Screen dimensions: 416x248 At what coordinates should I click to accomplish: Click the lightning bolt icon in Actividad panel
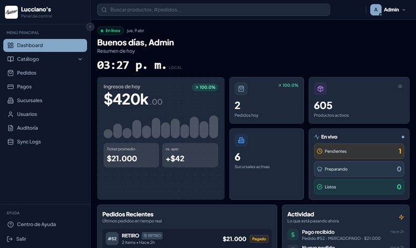pyautogui.click(x=401, y=217)
